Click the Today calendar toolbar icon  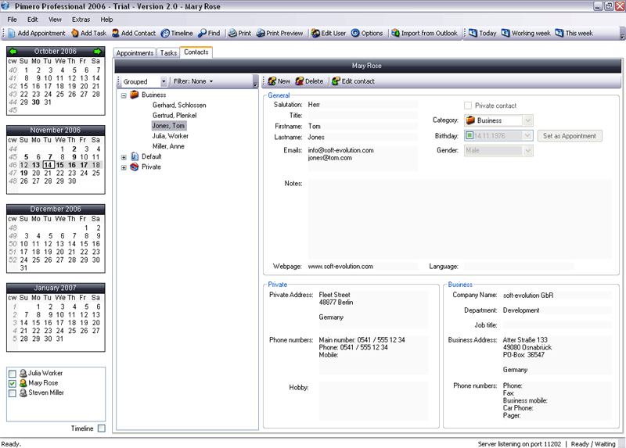coord(473,33)
